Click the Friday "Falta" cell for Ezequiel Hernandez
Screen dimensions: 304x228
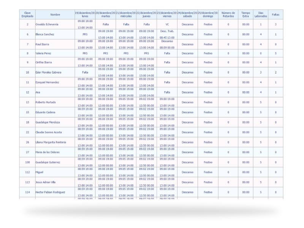[167, 82]
